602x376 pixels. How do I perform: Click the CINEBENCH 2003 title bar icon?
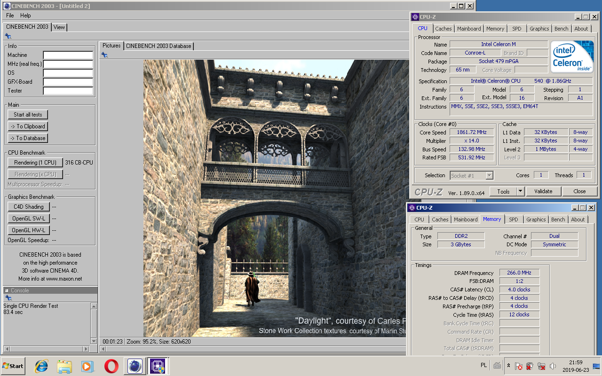[6, 6]
